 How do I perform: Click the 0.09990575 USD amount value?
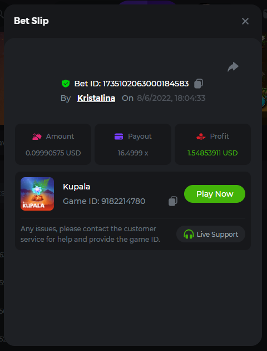53,153
